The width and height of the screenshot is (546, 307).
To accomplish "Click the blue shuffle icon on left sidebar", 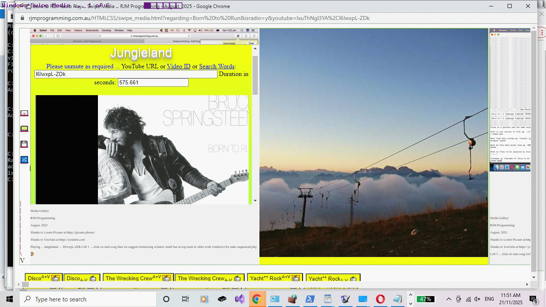I will [x=24, y=159].
